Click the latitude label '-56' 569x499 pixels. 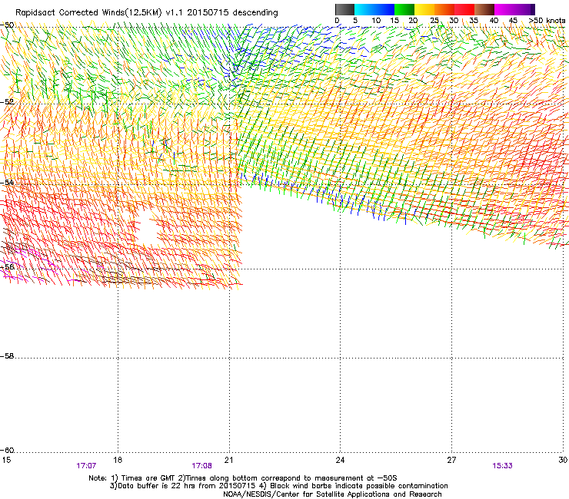(x=7, y=266)
